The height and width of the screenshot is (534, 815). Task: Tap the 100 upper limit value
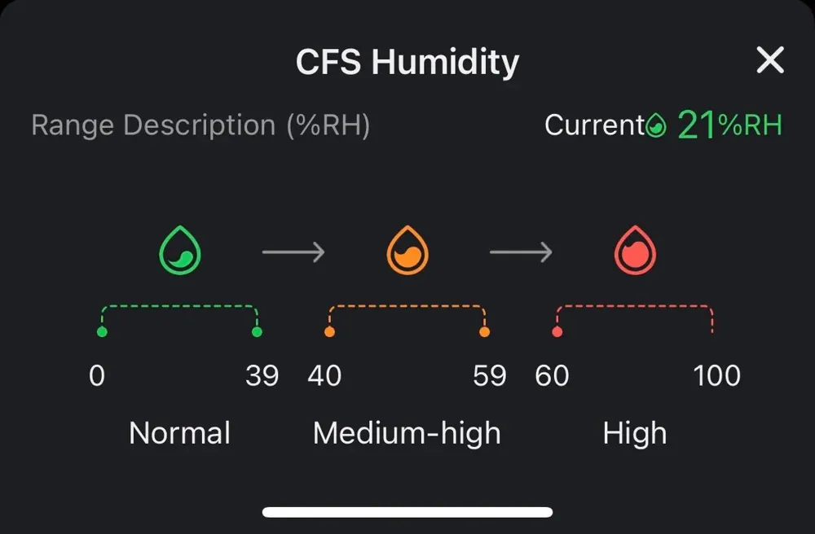coord(716,376)
